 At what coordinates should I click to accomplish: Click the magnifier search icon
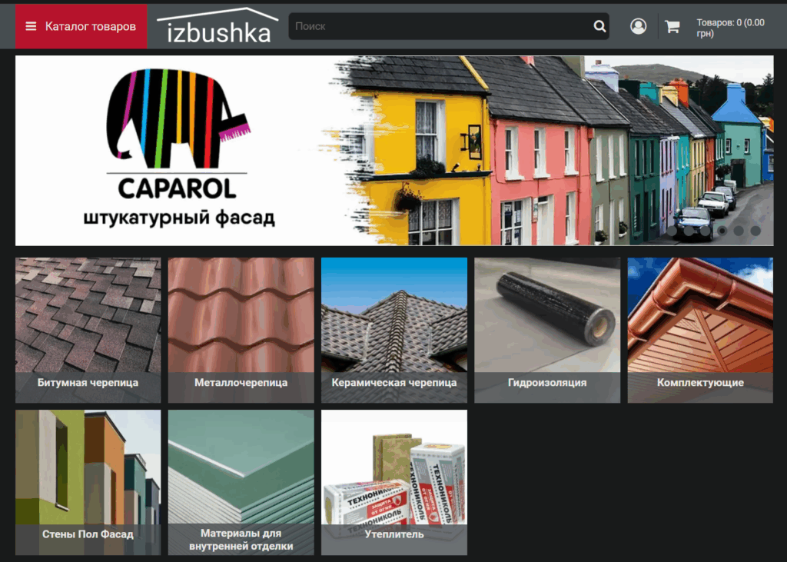point(599,26)
